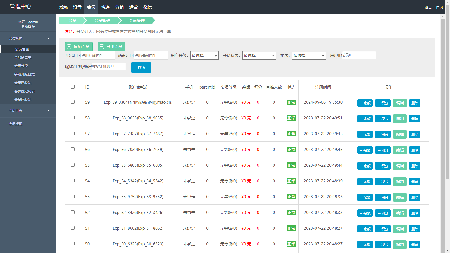Click the 添加会员 plus button

pyautogui.click(x=78, y=47)
